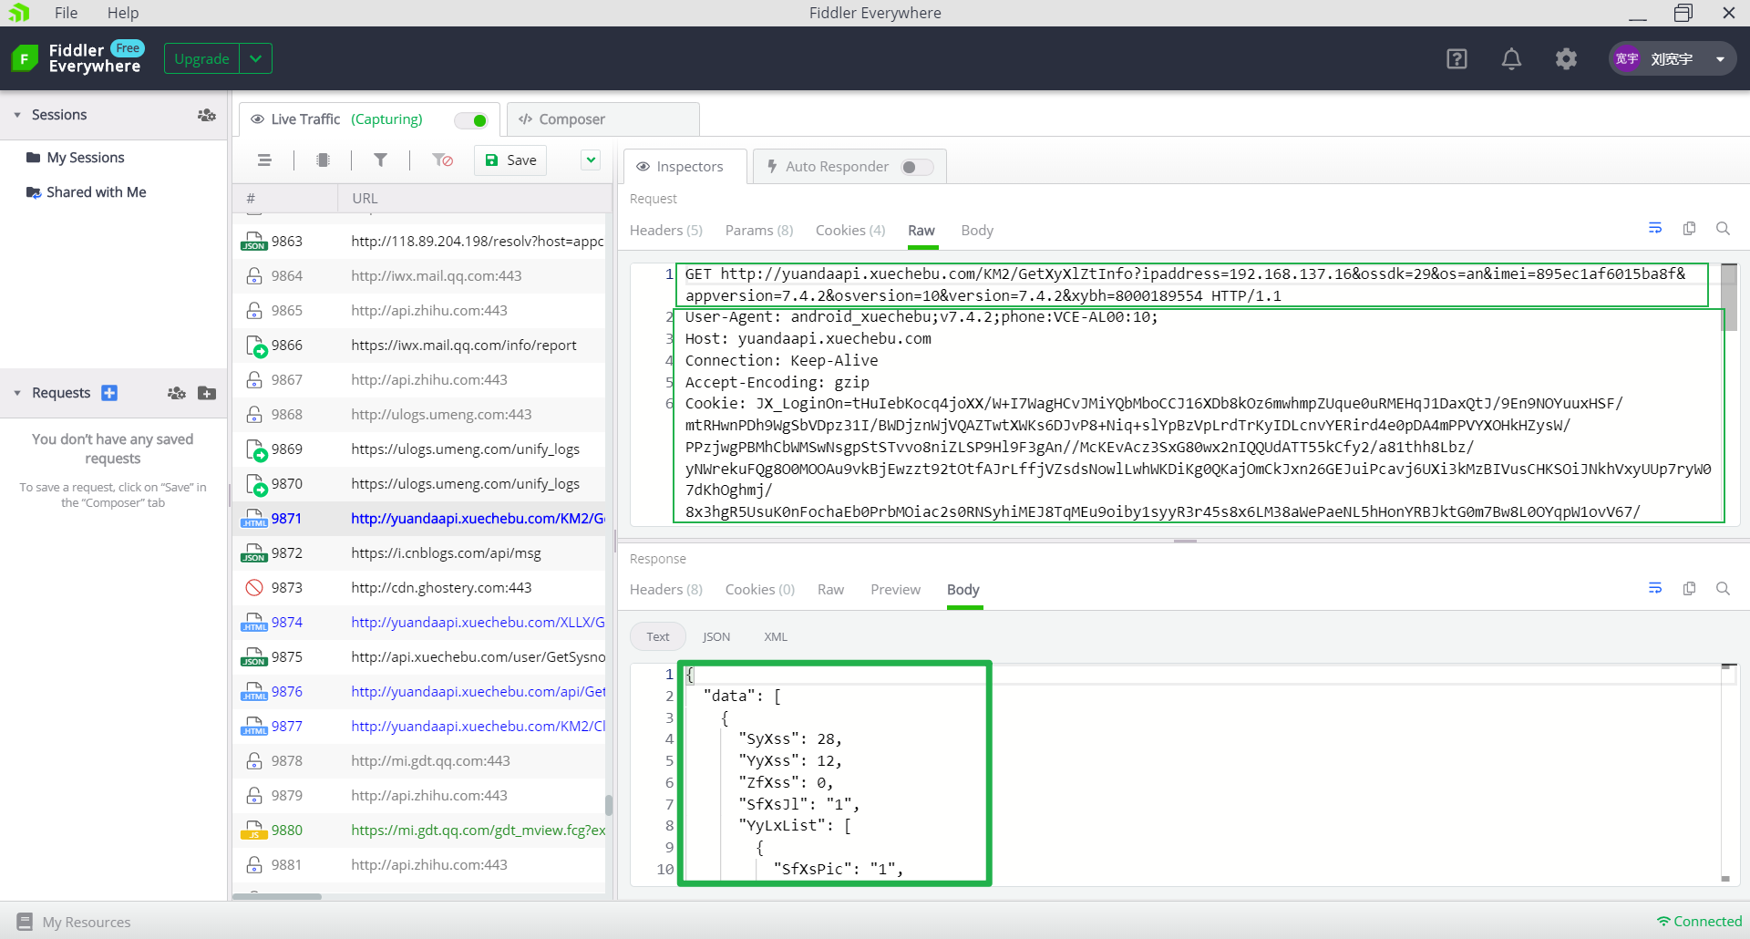Copy the response body content
This screenshot has height=939, width=1750.
(1689, 588)
